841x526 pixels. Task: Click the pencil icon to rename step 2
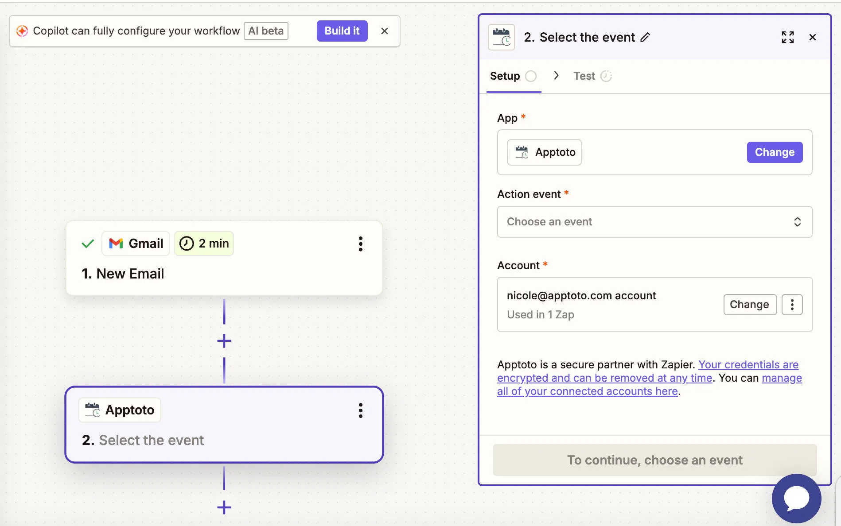click(x=645, y=37)
